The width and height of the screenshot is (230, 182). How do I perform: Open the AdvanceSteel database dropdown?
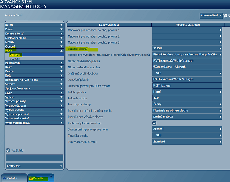(211, 15)
